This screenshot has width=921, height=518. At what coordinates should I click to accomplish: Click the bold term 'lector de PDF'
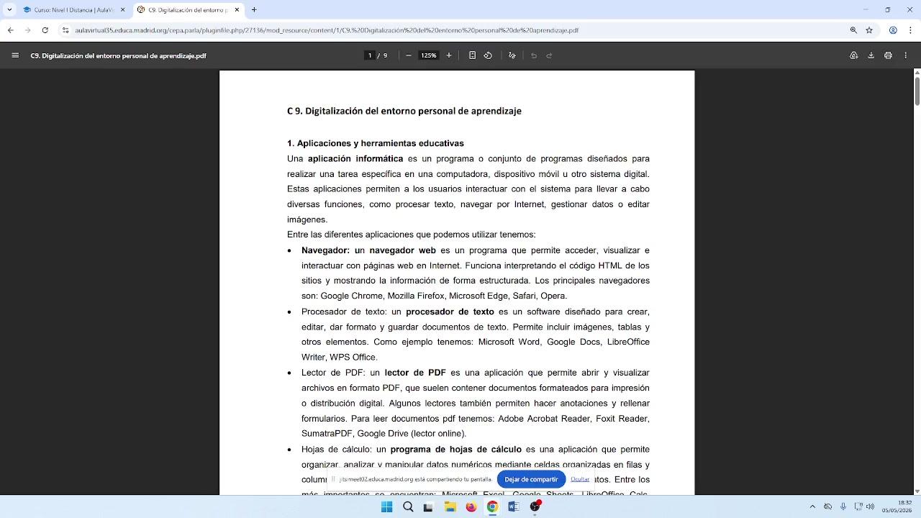(415, 373)
